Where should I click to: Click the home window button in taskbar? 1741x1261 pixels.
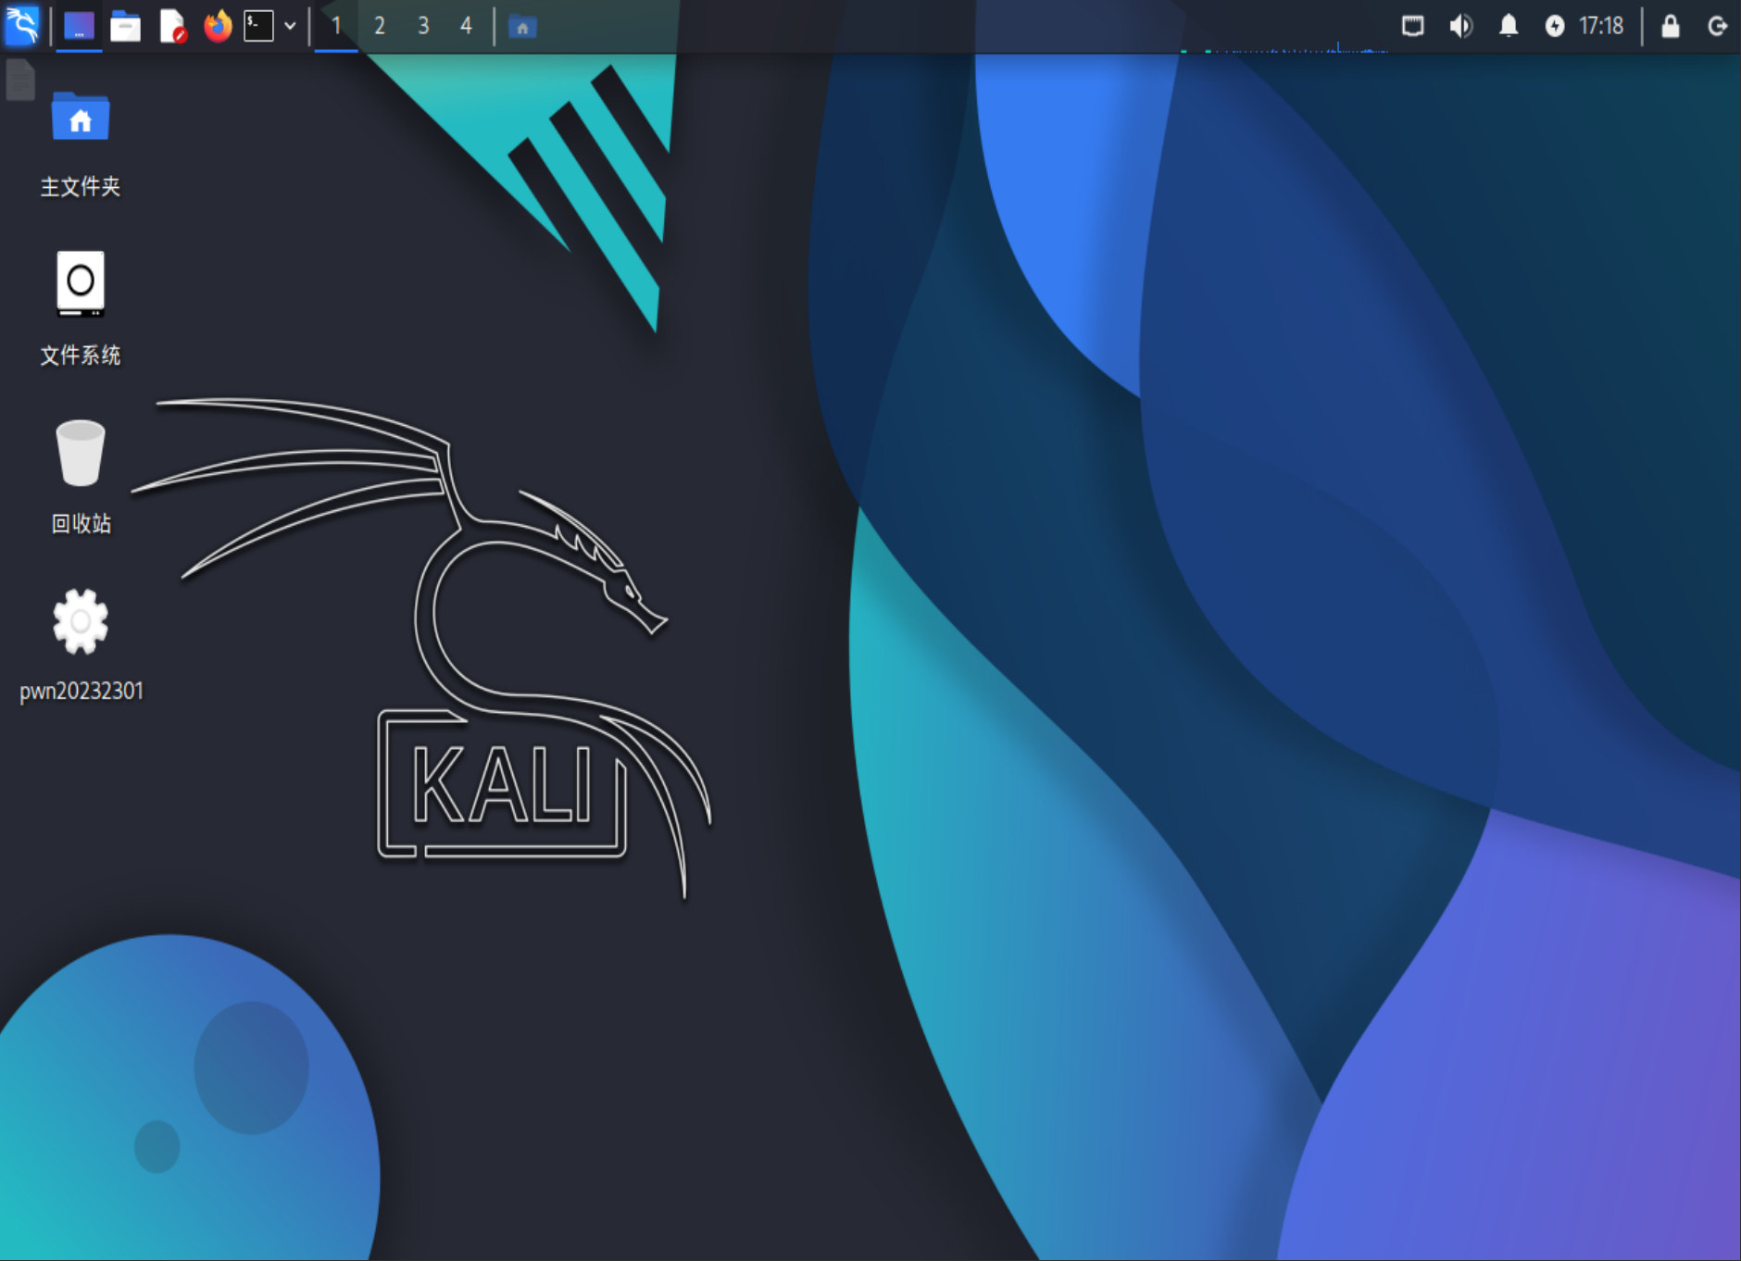coord(522,27)
